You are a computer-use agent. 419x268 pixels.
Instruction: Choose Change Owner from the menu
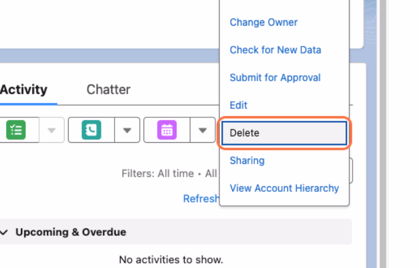(263, 22)
